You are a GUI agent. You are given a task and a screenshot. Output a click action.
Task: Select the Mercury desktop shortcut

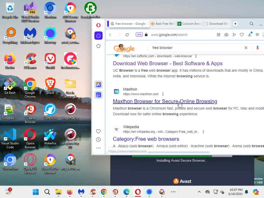(x=50, y=36)
